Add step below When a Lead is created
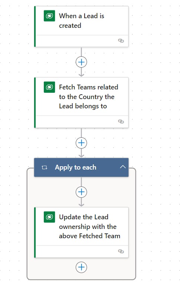Viewport: 180px width, 282px height. [x=81, y=62]
